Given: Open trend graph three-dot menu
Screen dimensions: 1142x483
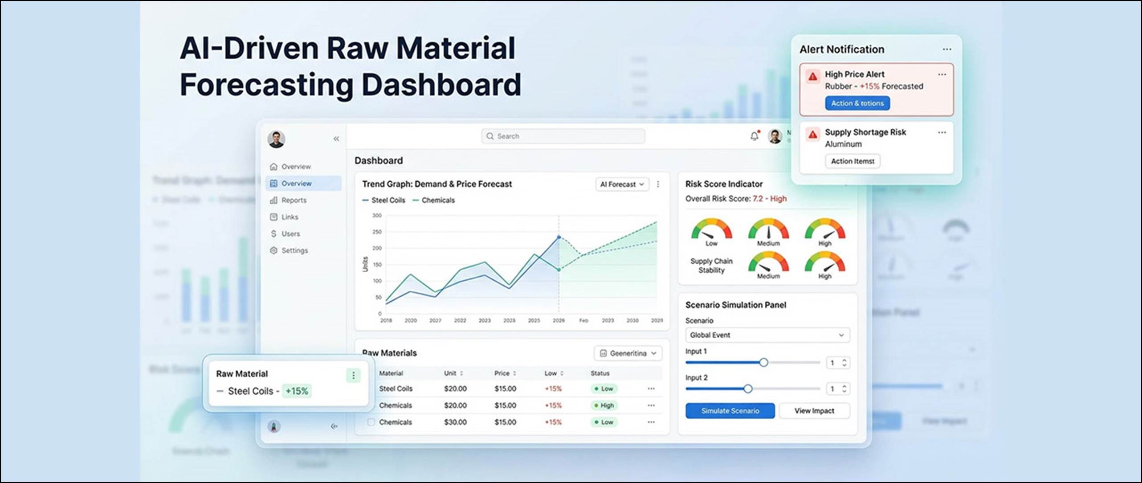Looking at the screenshot, I should tap(658, 184).
